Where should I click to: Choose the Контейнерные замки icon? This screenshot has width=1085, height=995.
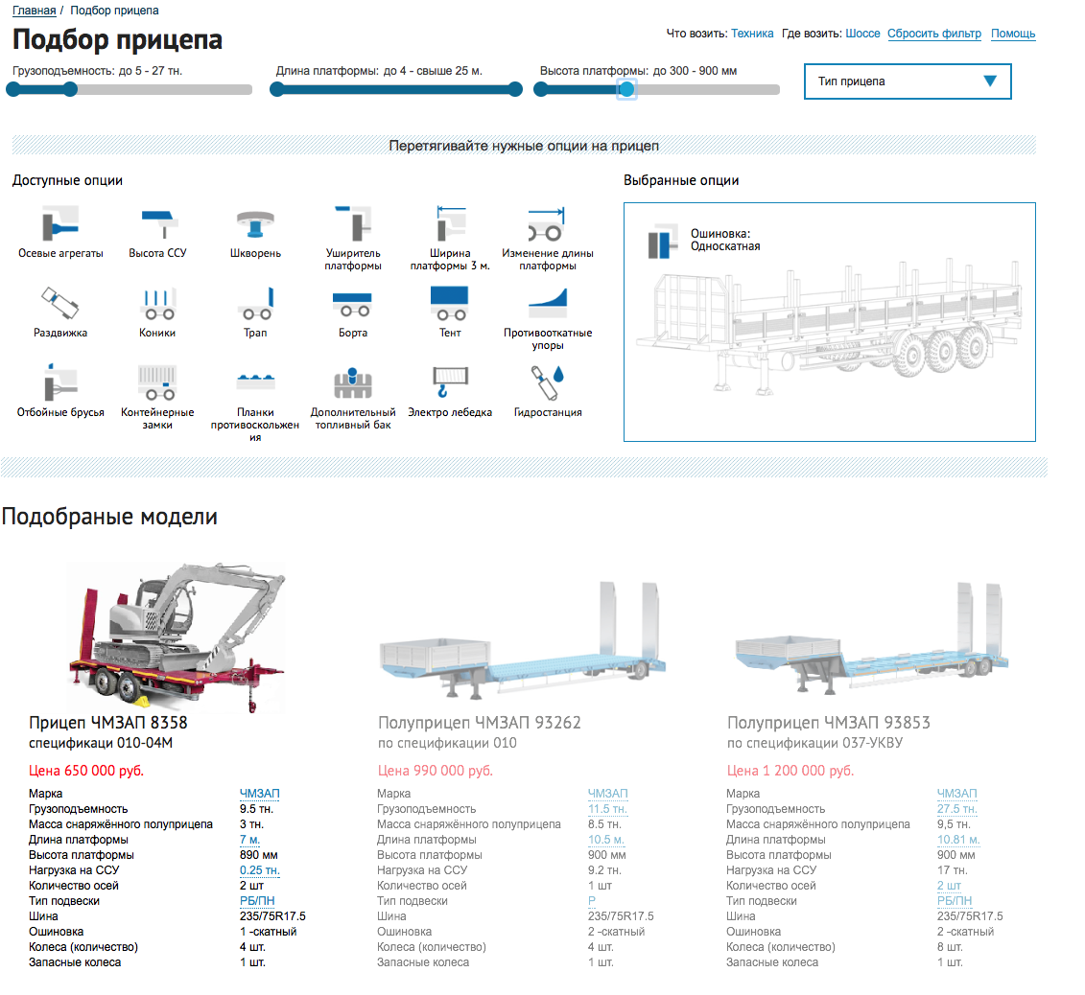(x=157, y=382)
